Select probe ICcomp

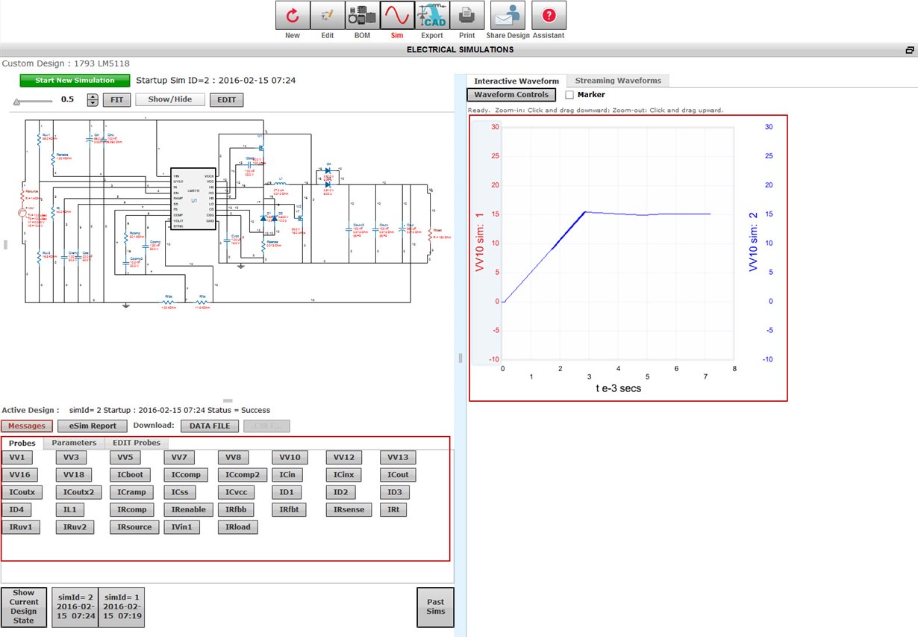point(186,475)
